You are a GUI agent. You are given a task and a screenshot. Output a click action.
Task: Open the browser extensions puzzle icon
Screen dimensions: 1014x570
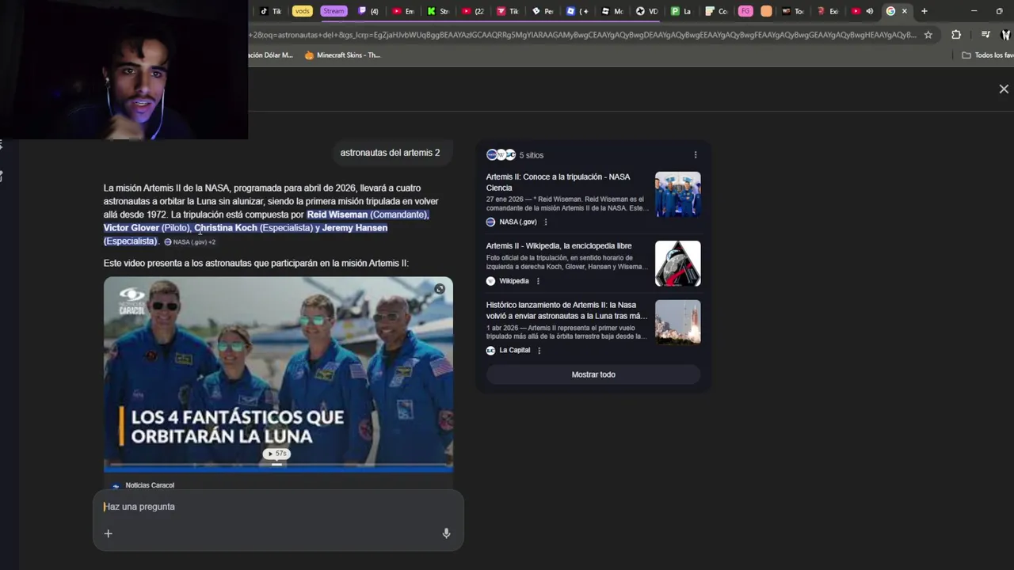coord(956,35)
